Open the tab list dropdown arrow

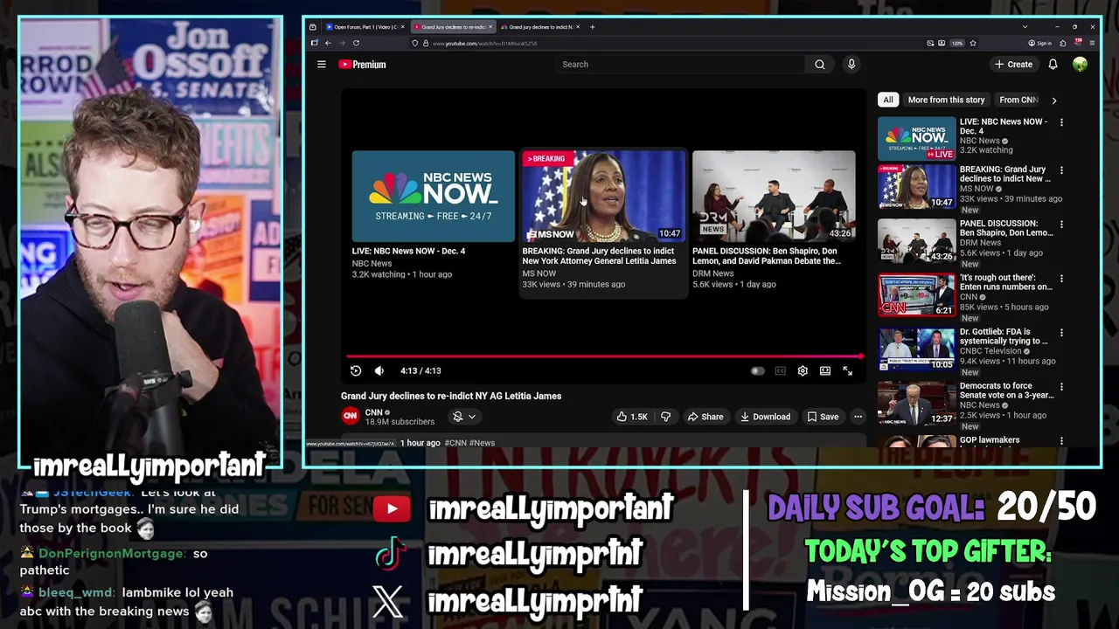(1025, 27)
